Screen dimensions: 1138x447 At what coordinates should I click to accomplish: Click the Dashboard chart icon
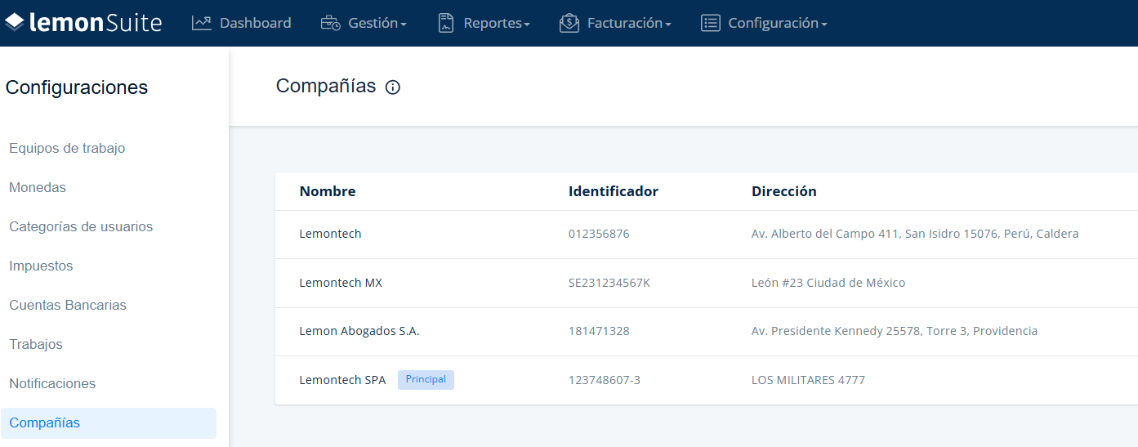[x=202, y=23]
